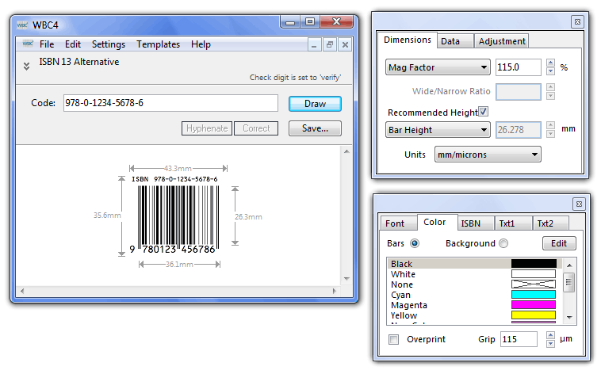Click the WBC icon beside File menu
Viewport: 601px width, 374px height.
coord(28,44)
